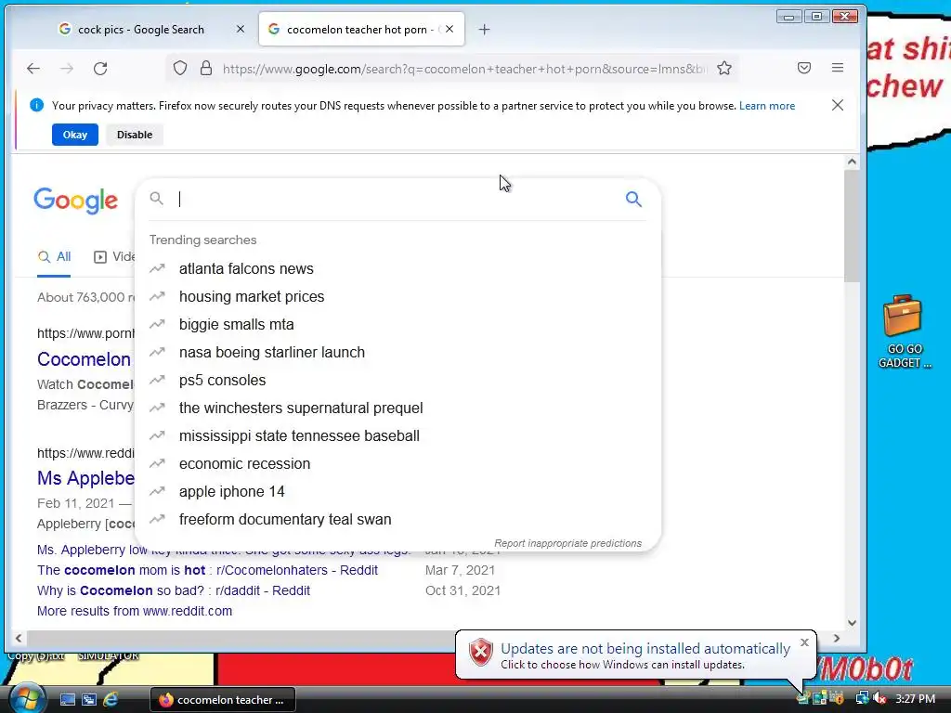Open the tracking protection shield icon
The height and width of the screenshot is (713, 951).
[x=180, y=68]
